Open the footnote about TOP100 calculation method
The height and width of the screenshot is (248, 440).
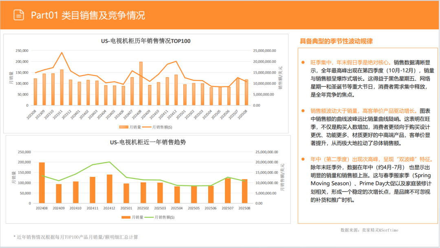75,237
